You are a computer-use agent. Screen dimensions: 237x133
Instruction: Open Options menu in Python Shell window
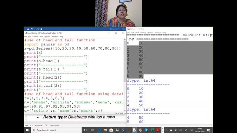[150, 33]
